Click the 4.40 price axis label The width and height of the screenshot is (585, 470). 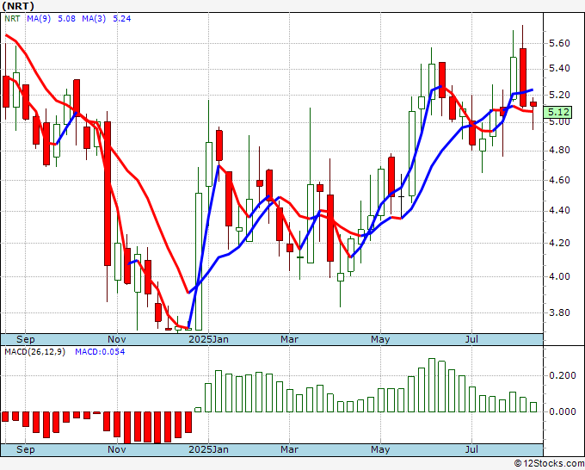pos(560,211)
